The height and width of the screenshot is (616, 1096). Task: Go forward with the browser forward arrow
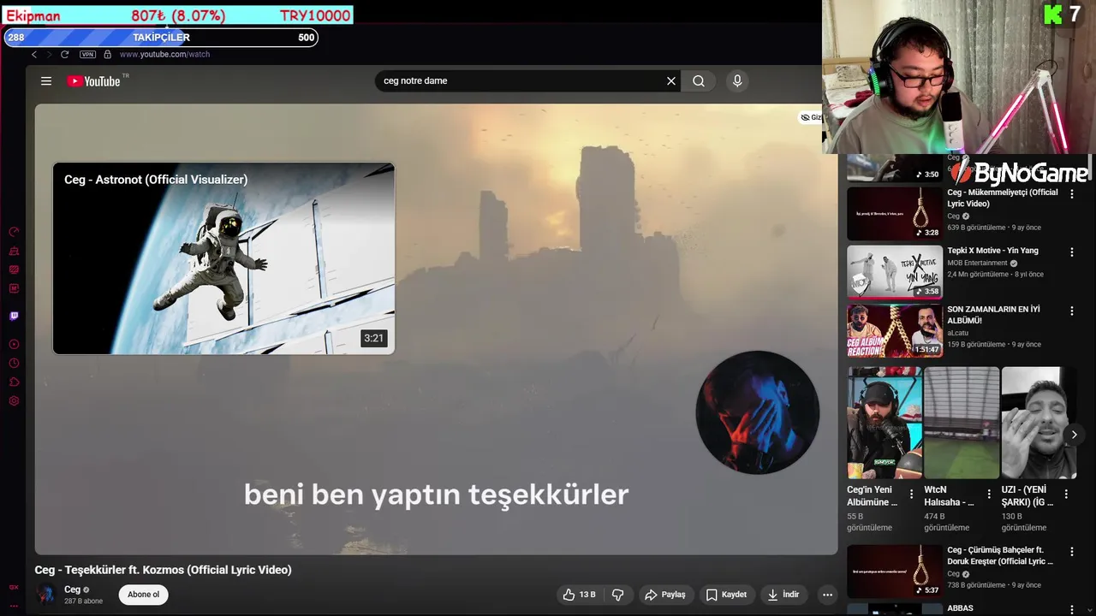pyautogui.click(x=49, y=55)
